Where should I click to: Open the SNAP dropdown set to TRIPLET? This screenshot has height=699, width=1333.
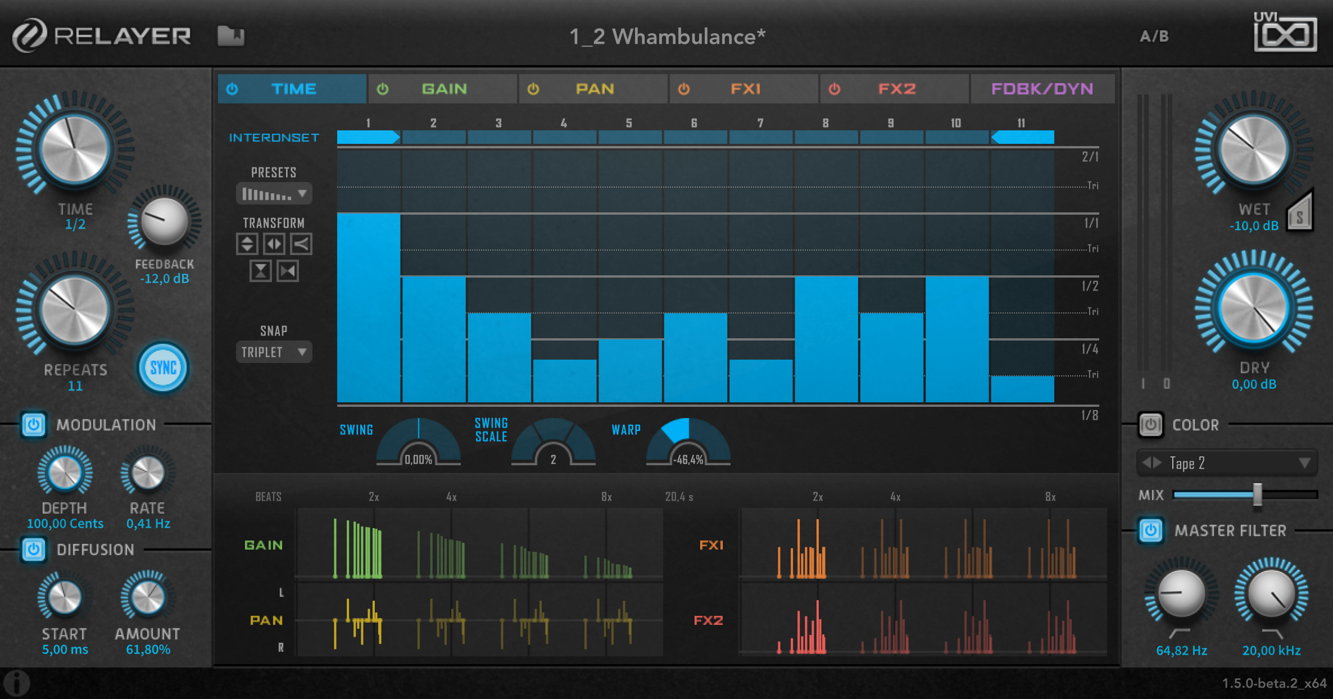[274, 352]
